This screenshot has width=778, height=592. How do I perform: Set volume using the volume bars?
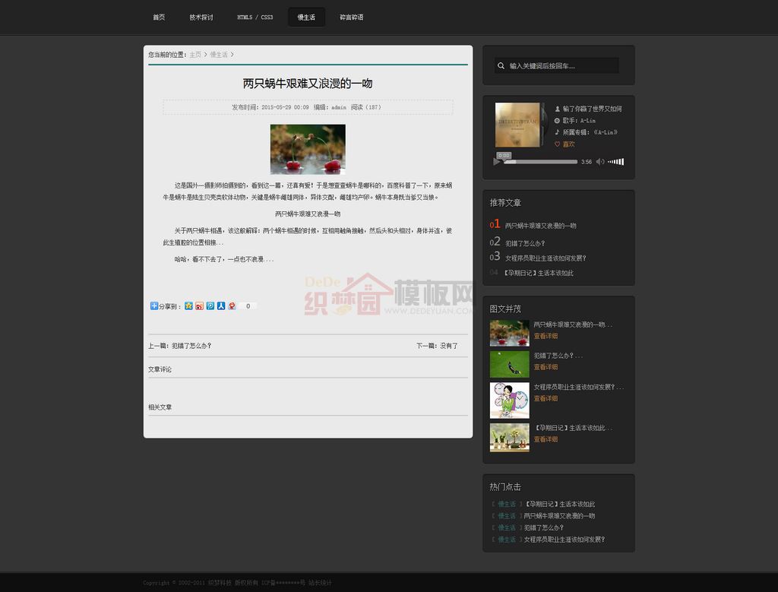(x=616, y=161)
